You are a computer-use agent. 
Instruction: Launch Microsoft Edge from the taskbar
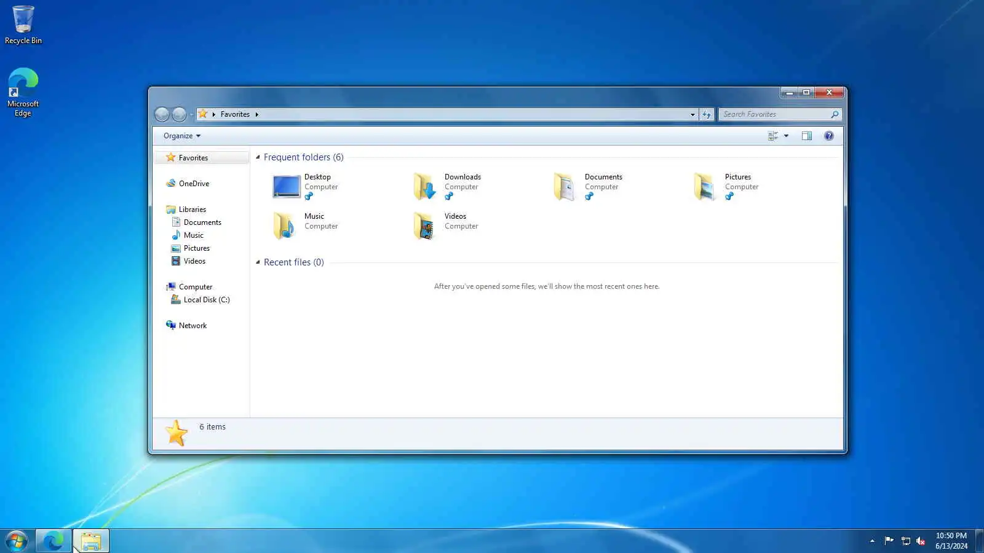point(54,541)
